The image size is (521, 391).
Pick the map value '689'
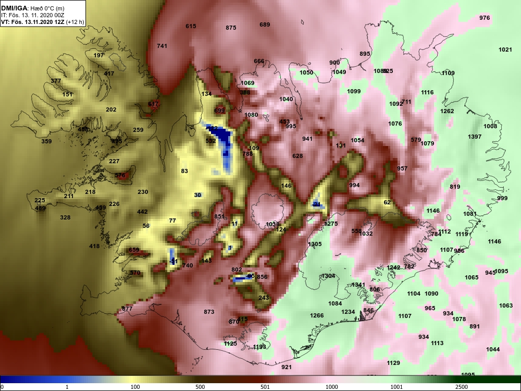click(x=265, y=25)
